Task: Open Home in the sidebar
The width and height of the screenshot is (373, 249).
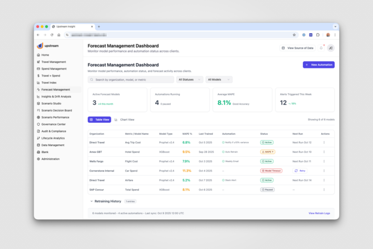Action: (x=45, y=55)
